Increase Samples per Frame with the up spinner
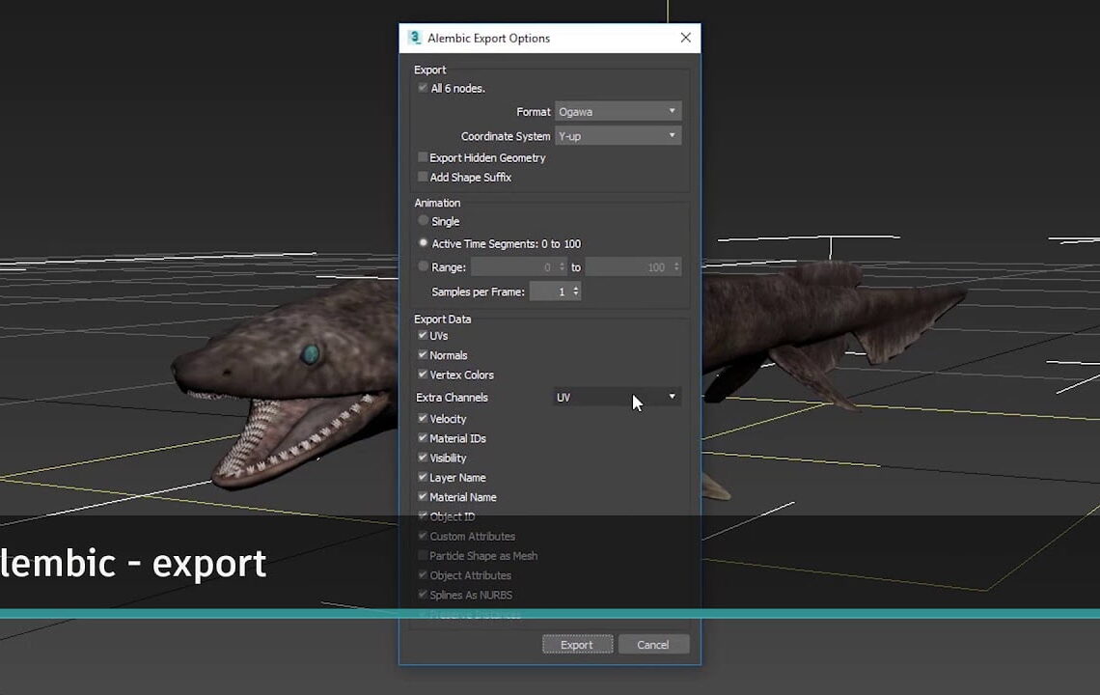Viewport: 1100px width, 695px height. (577, 288)
